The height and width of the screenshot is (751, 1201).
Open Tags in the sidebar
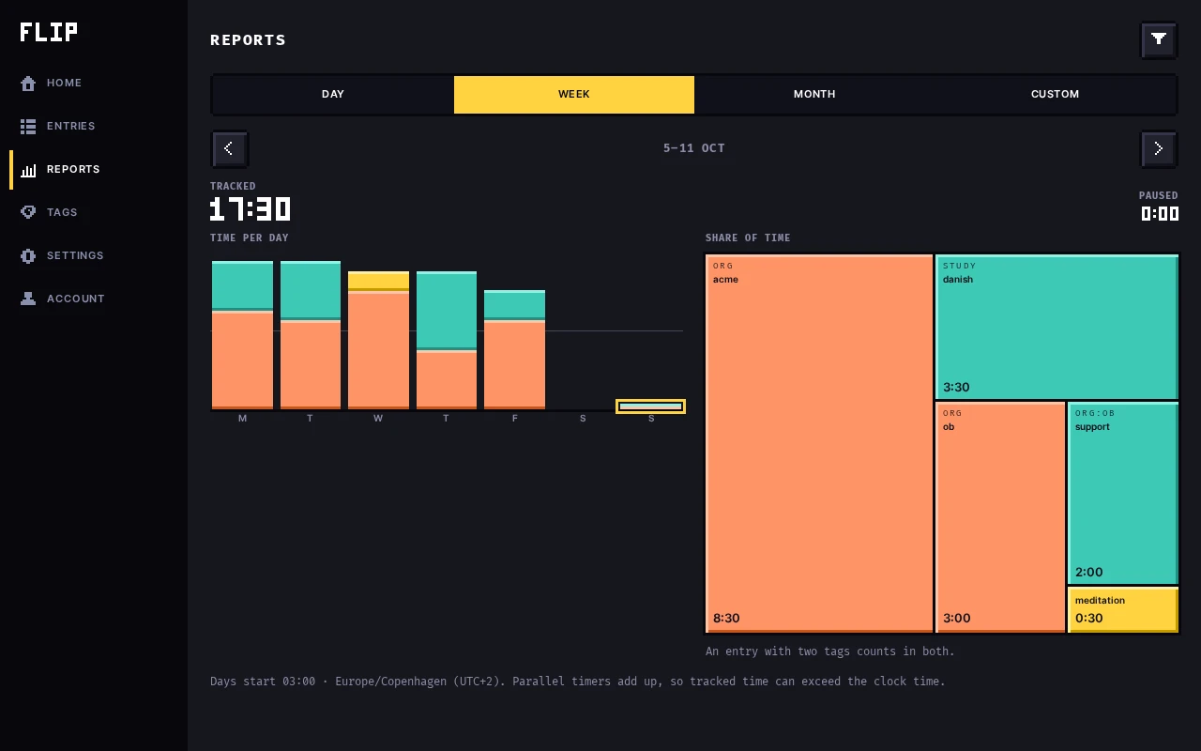coord(94,212)
